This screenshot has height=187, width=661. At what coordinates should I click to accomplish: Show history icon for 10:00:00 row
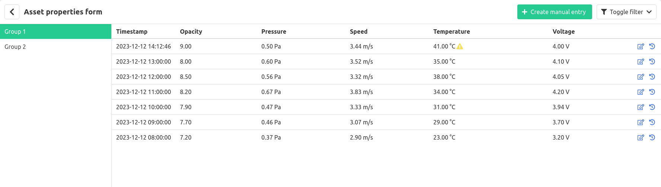pyautogui.click(x=652, y=107)
